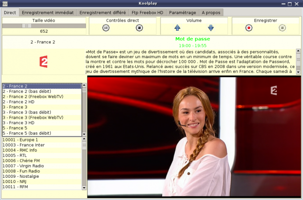Screen dimensions: 303x200
Task: Click the live video display area
Action: pyautogui.click(x=194, y=137)
